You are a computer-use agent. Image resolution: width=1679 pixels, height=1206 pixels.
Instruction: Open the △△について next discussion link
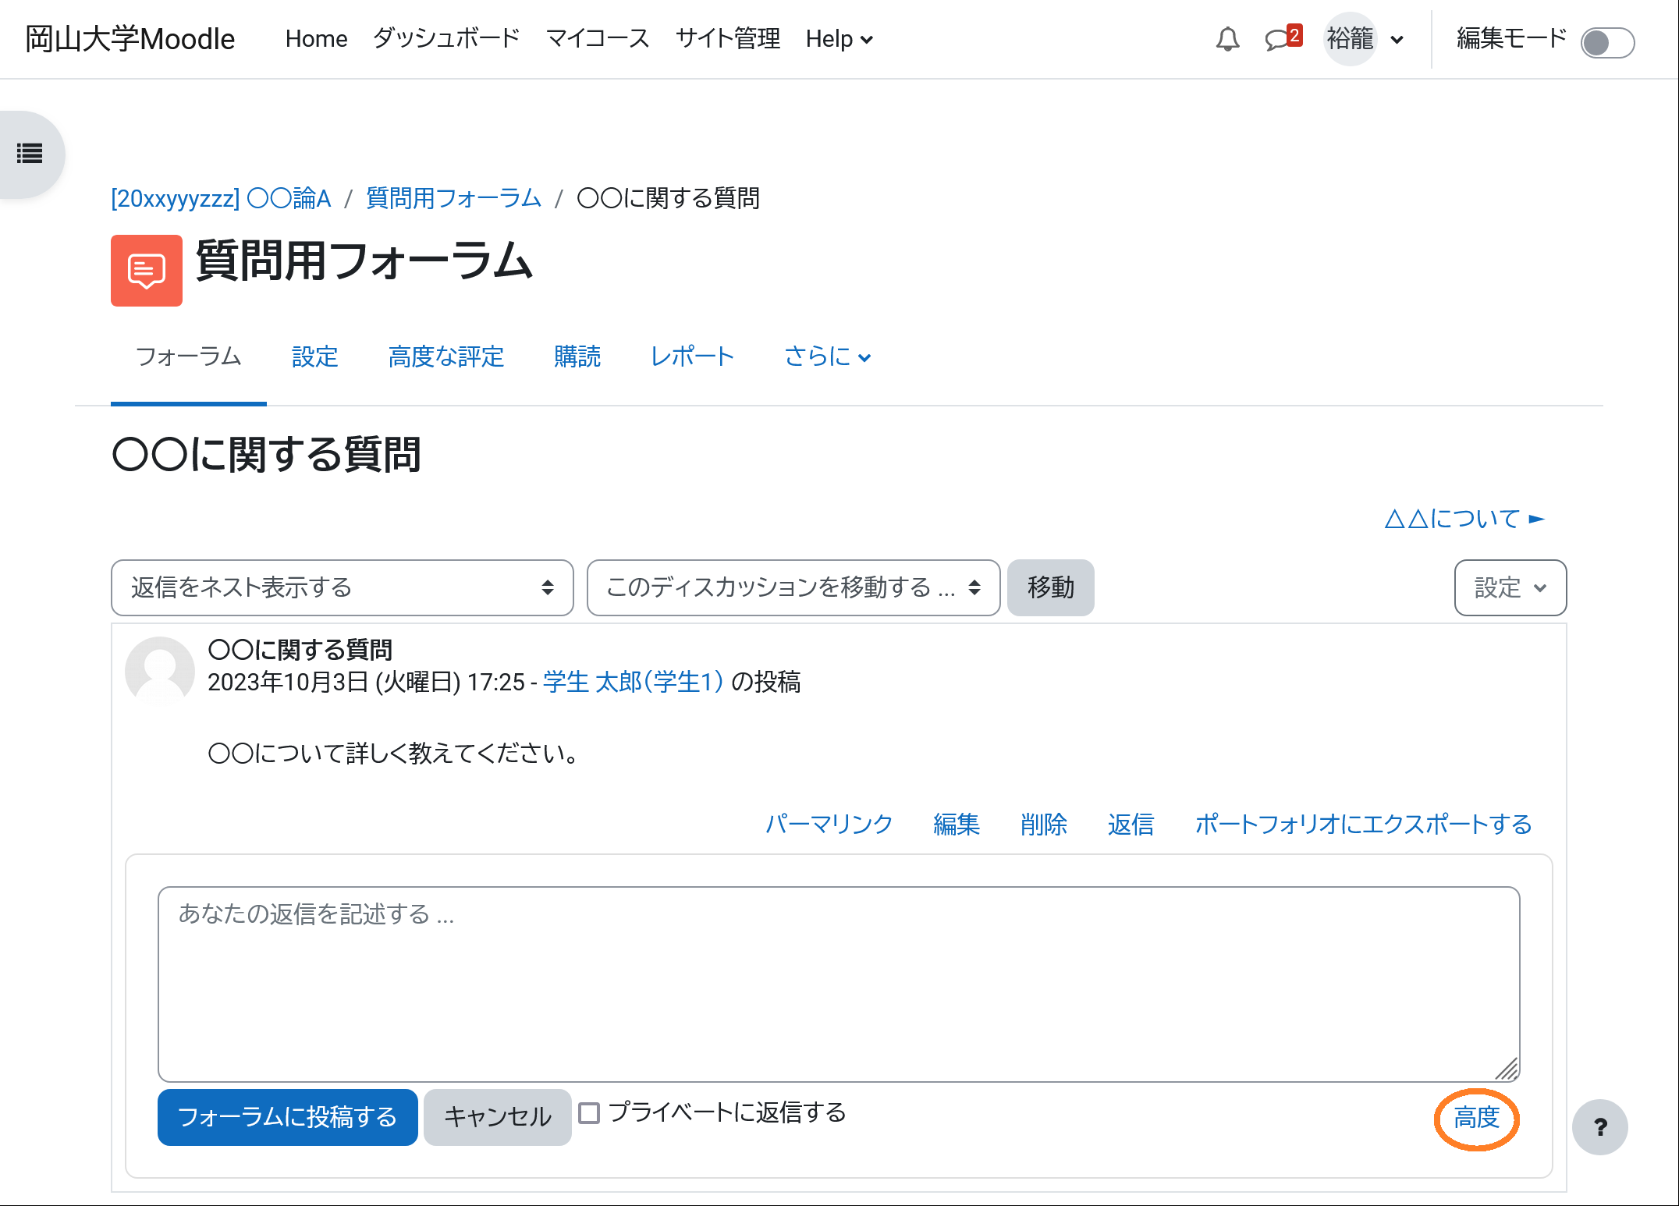pyautogui.click(x=1464, y=519)
